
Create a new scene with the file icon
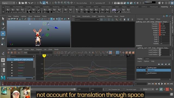(x=20, y=3)
